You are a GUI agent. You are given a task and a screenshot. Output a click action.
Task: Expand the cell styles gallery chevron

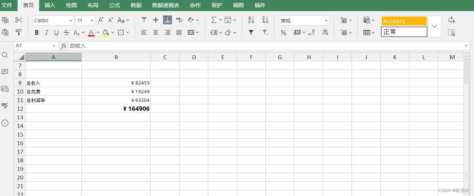pos(434,26)
